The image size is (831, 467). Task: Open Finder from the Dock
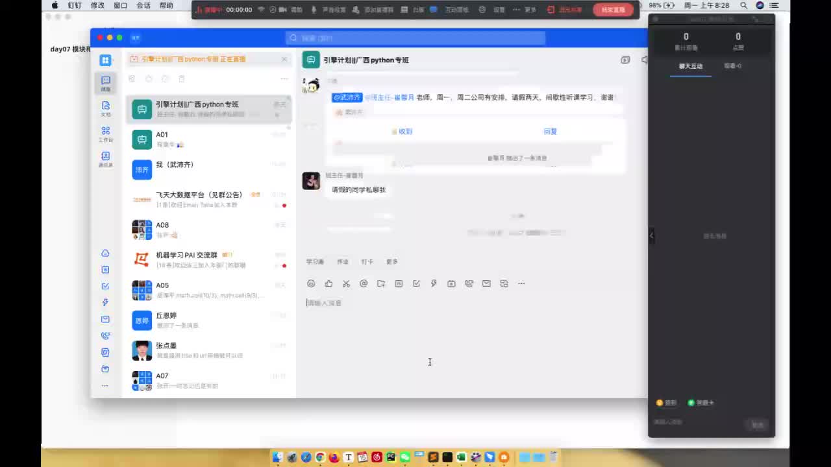click(x=277, y=457)
